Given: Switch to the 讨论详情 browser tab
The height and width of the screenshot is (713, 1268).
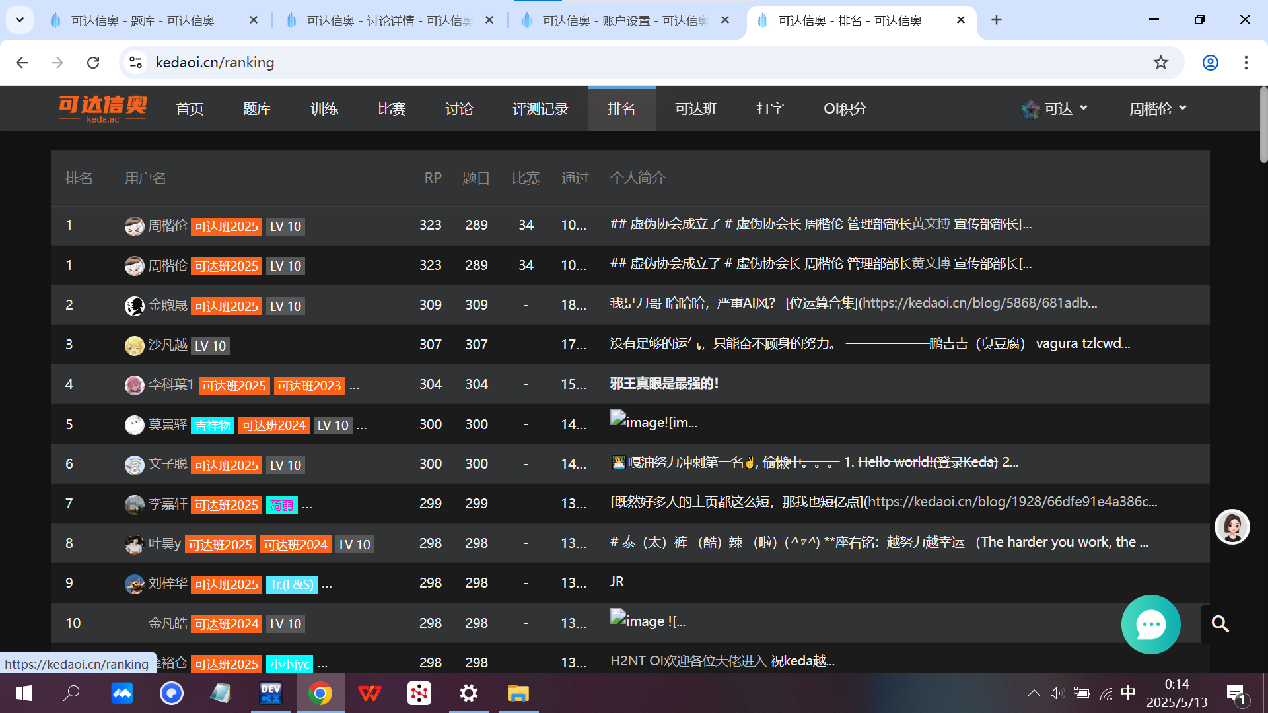Looking at the screenshot, I should point(390,20).
